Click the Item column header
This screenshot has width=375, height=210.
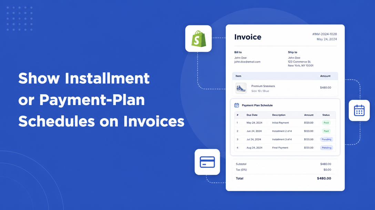point(239,76)
